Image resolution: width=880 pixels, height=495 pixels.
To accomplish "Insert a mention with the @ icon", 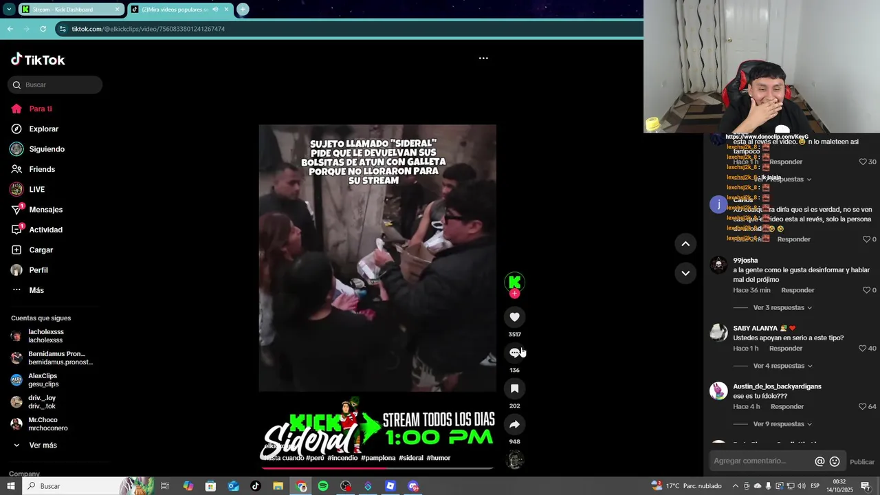I will click(819, 461).
